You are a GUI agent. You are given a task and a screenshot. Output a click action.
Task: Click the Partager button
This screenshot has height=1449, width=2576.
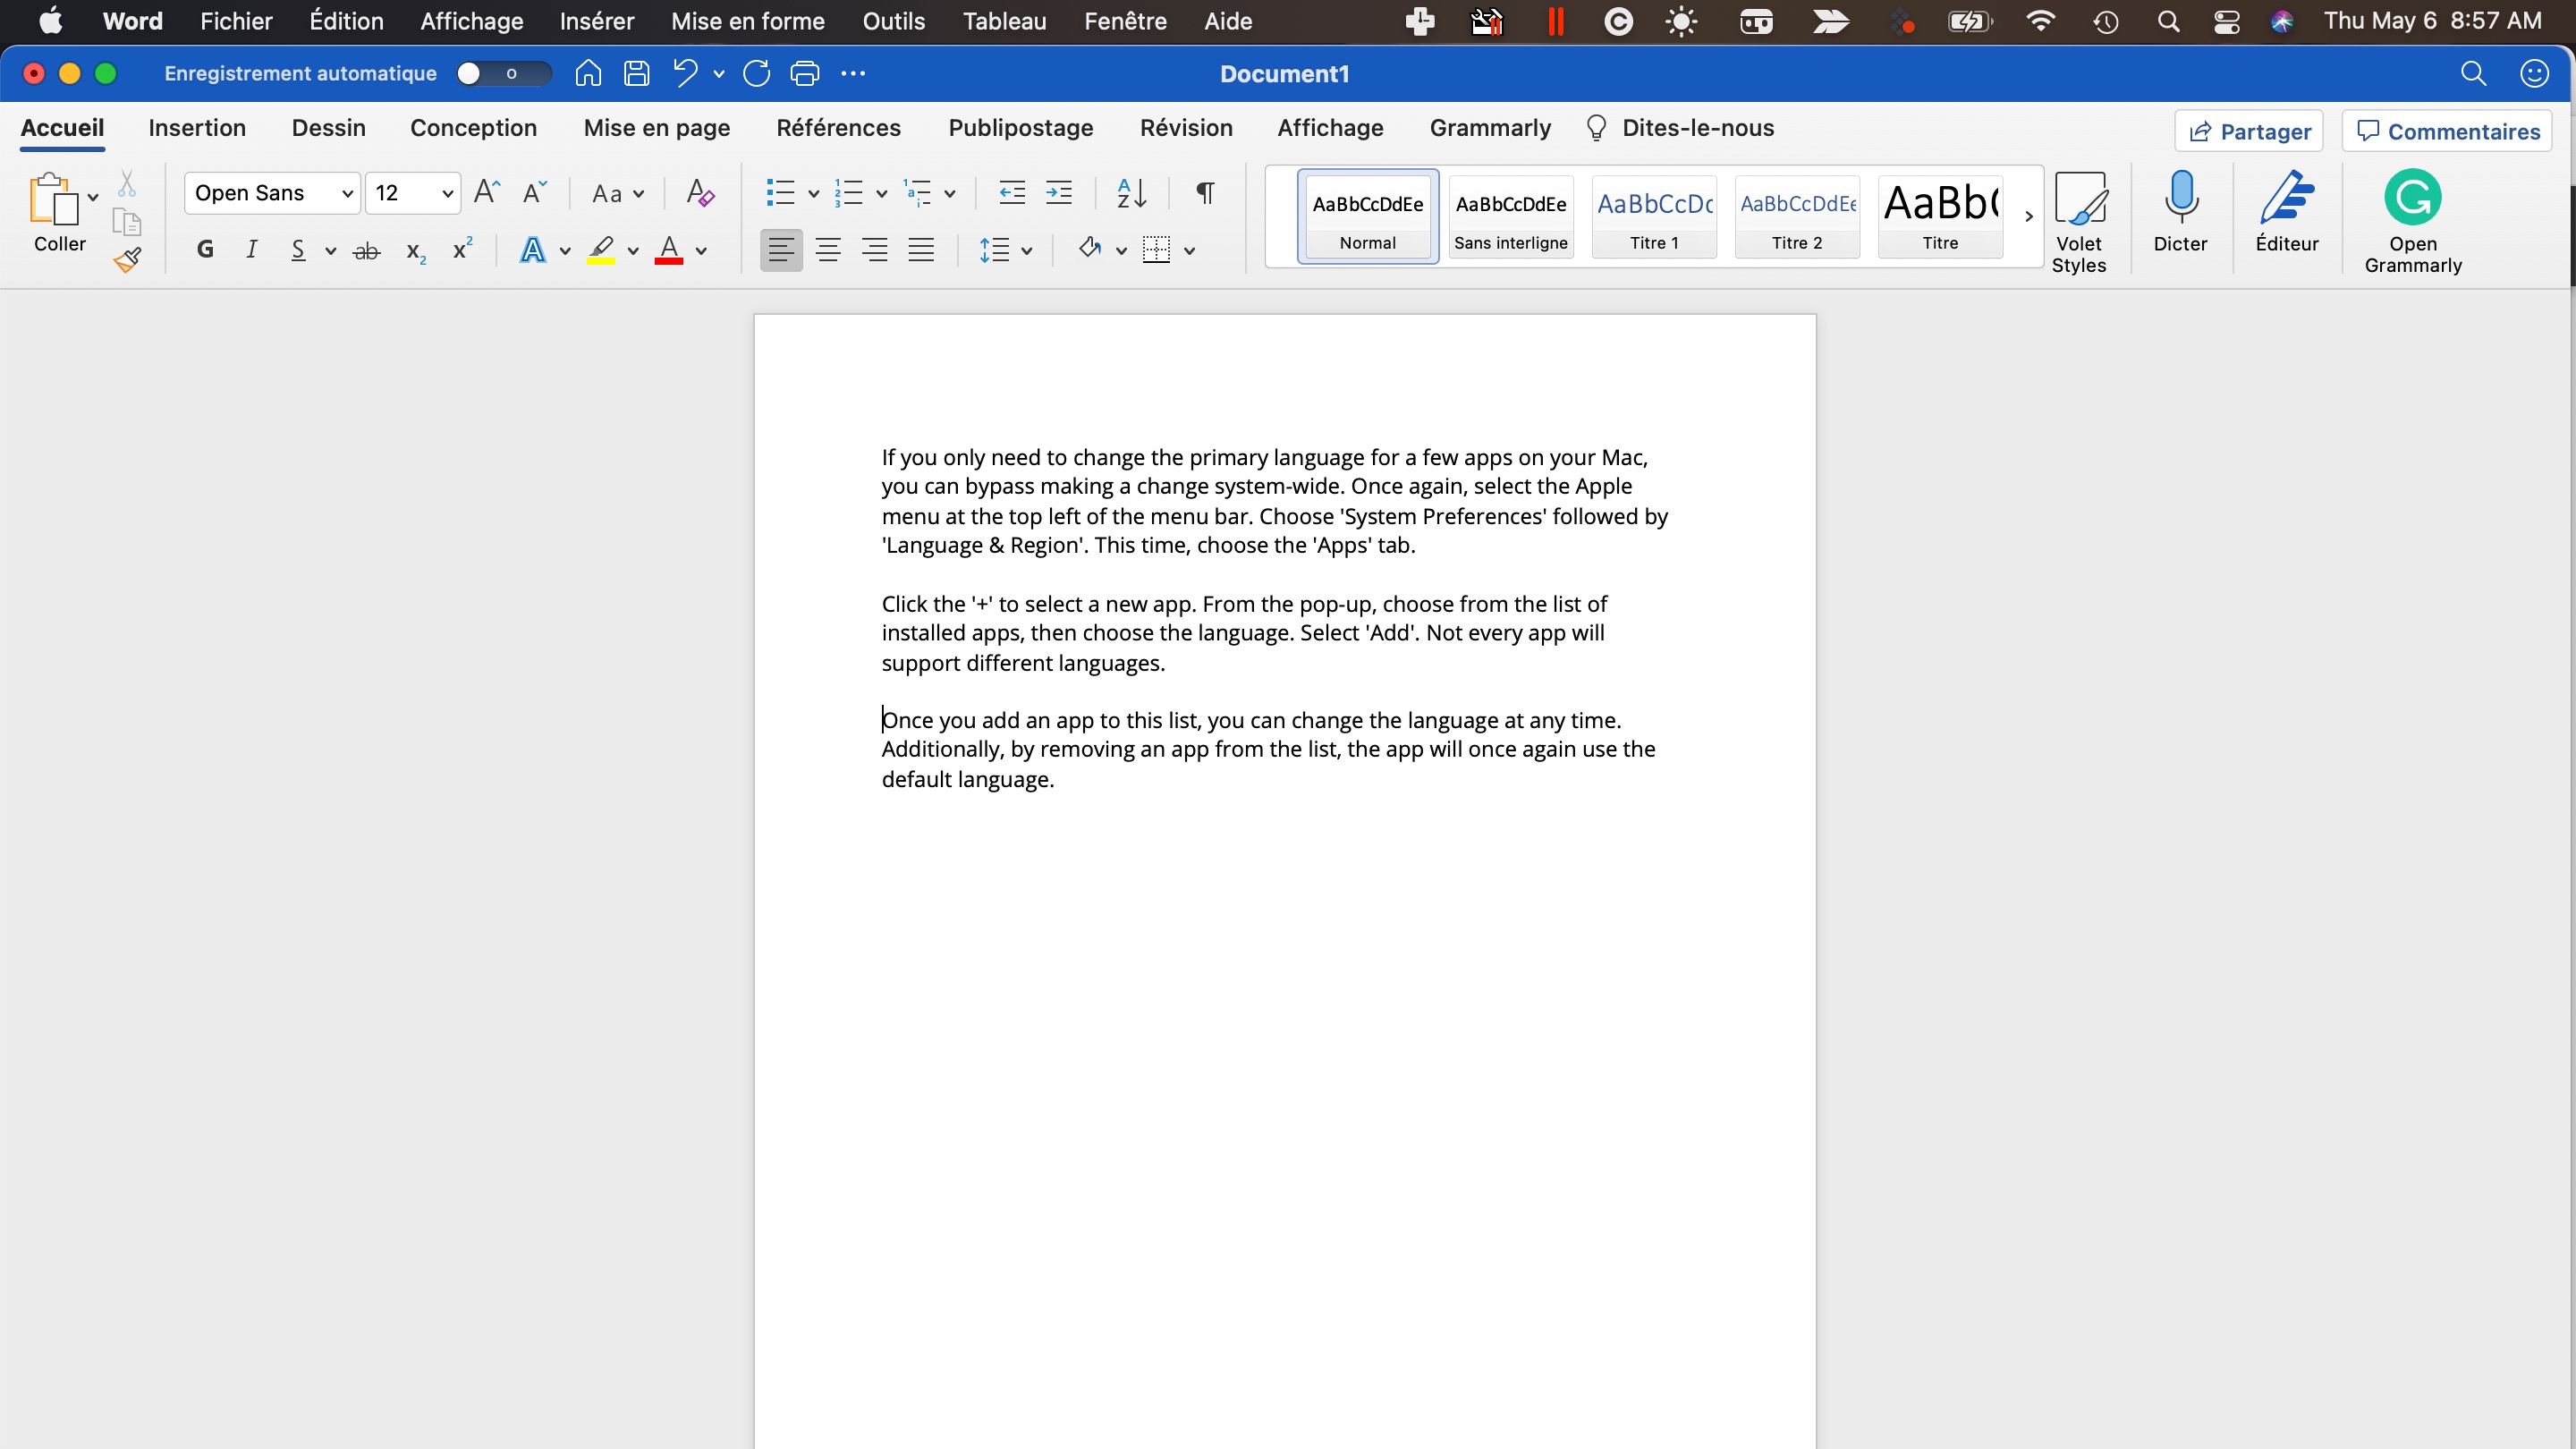[2249, 131]
